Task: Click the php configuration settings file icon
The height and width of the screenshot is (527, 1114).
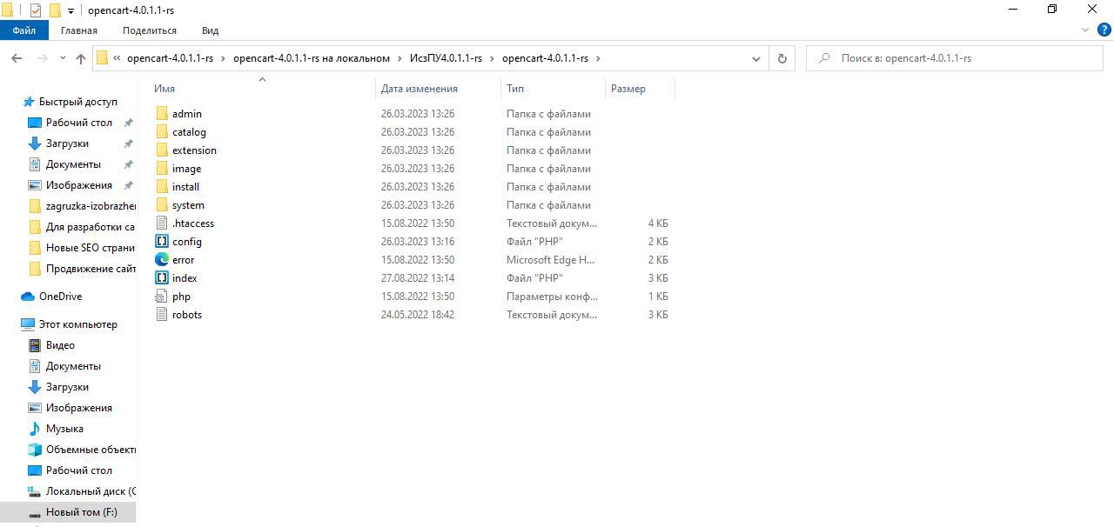Action: pos(162,297)
